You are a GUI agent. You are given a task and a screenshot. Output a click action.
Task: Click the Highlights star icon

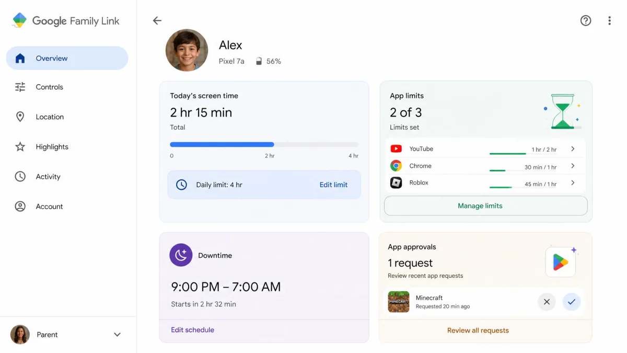pyautogui.click(x=20, y=146)
